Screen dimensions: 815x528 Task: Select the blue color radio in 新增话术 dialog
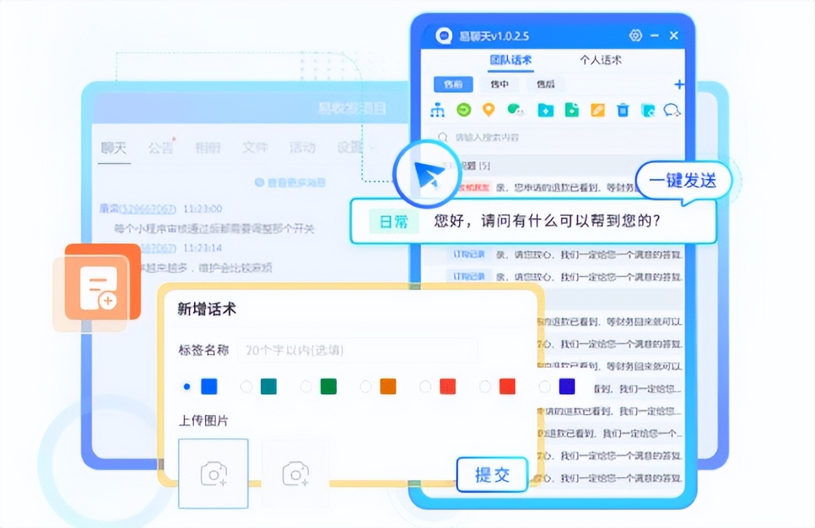[187, 387]
